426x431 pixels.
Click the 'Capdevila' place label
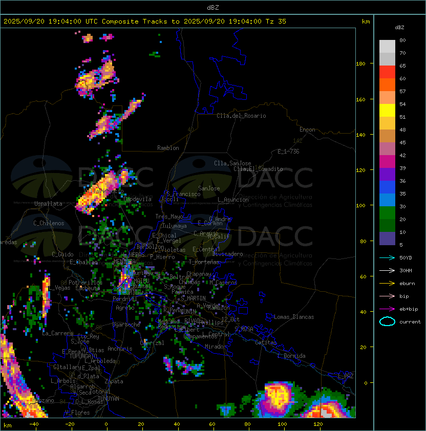point(137,199)
